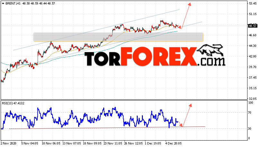260x147 pixels.
Task: Click the 35.15 price axis label
Action: 253,88
